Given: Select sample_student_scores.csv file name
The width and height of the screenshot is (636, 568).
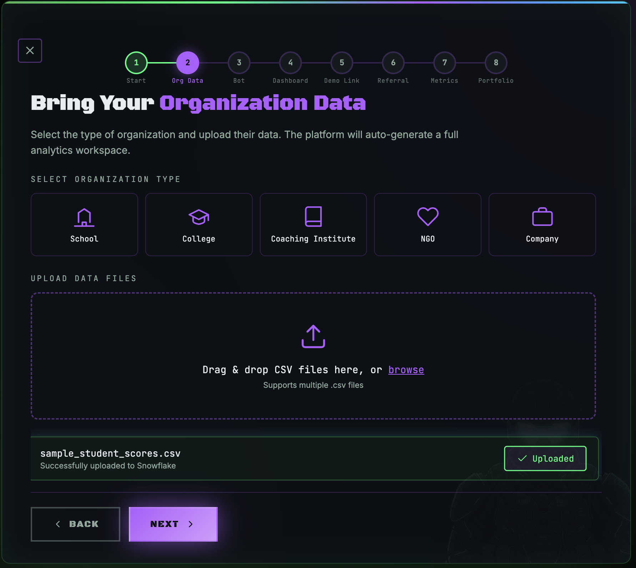Looking at the screenshot, I should tap(110, 453).
